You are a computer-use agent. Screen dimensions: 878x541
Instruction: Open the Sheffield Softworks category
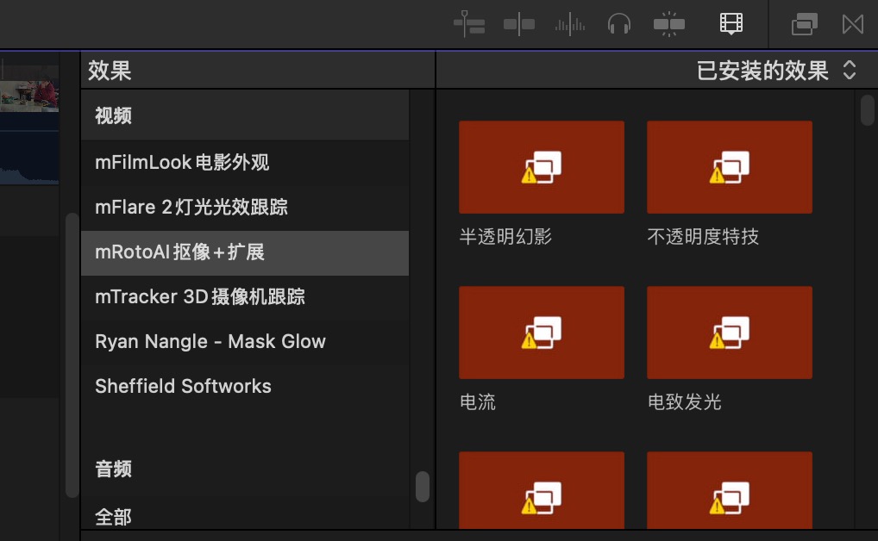(183, 387)
